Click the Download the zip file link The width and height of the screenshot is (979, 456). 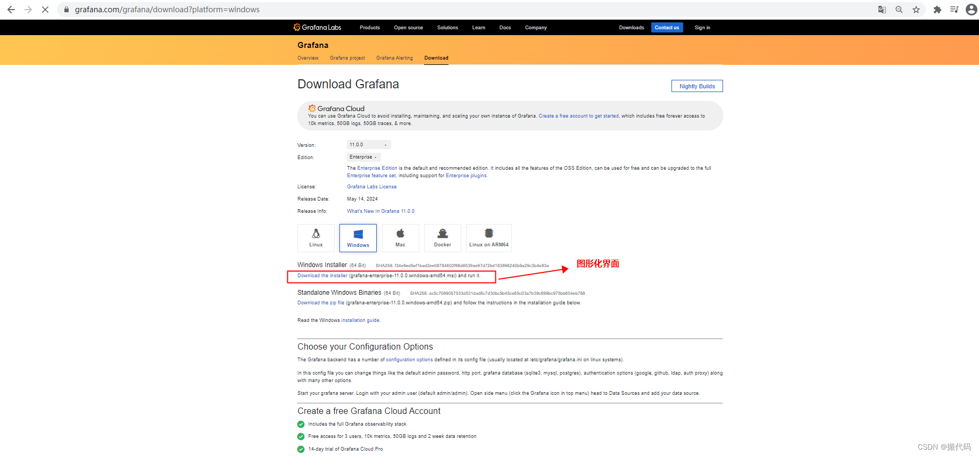[321, 303]
